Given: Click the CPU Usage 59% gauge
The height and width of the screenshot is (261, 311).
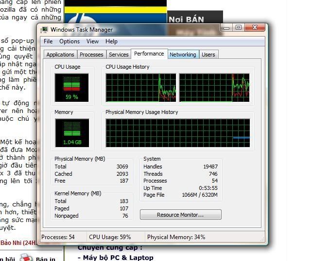Looking at the screenshot, I should pos(71,87).
